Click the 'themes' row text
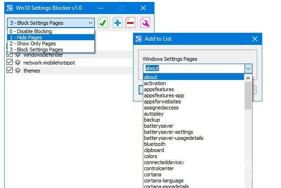 (x=32, y=71)
